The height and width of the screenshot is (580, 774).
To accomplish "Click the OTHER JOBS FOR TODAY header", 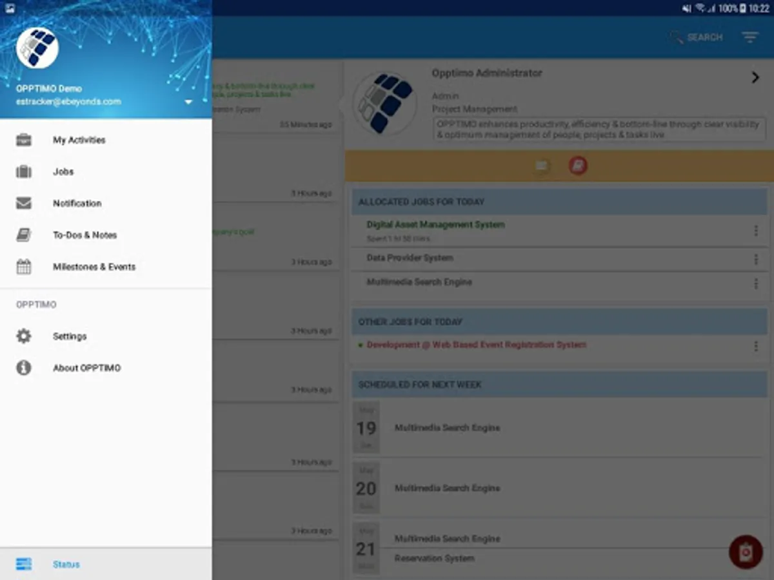I will point(559,322).
